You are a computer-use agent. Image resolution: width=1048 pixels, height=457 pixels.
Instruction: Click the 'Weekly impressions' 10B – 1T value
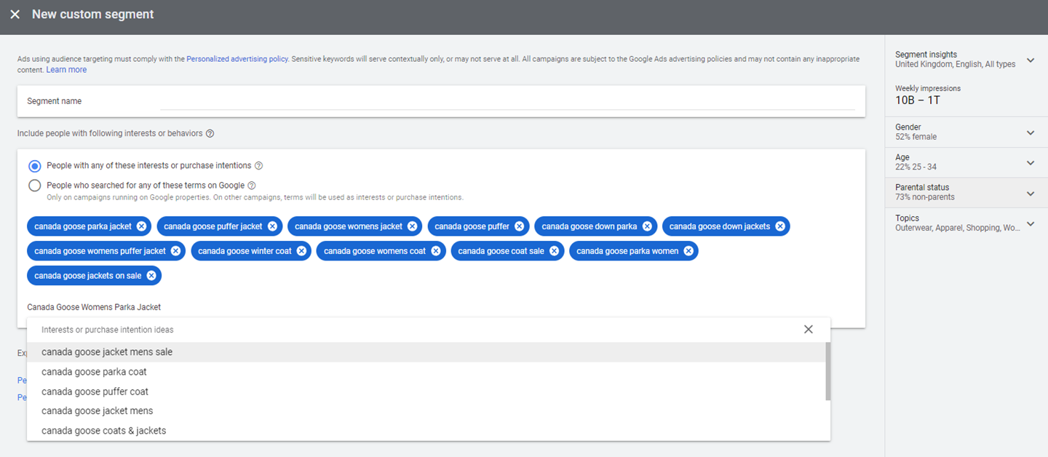tap(918, 100)
